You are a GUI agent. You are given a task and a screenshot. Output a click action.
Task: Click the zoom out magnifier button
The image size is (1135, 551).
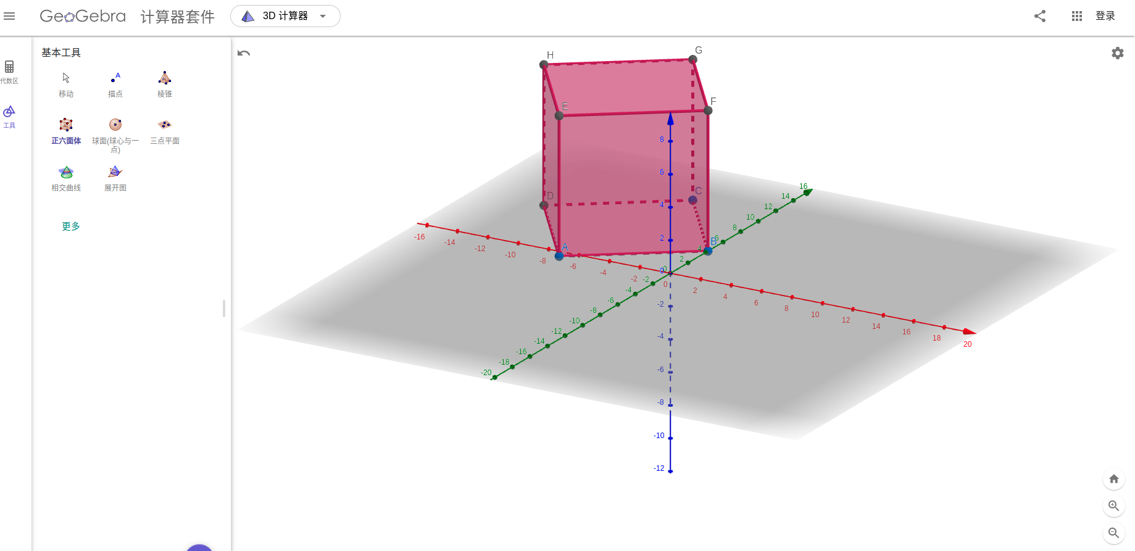click(1114, 533)
